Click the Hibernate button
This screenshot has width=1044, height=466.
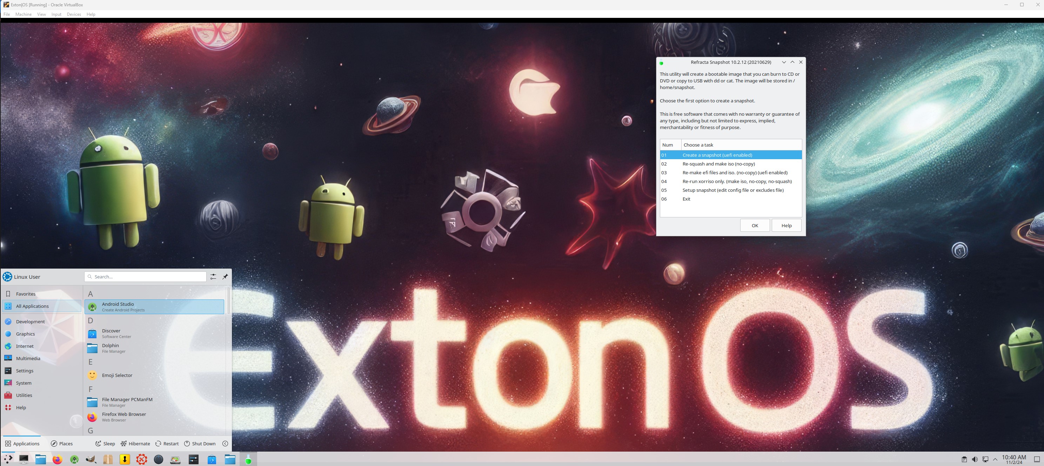pos(135,444)
